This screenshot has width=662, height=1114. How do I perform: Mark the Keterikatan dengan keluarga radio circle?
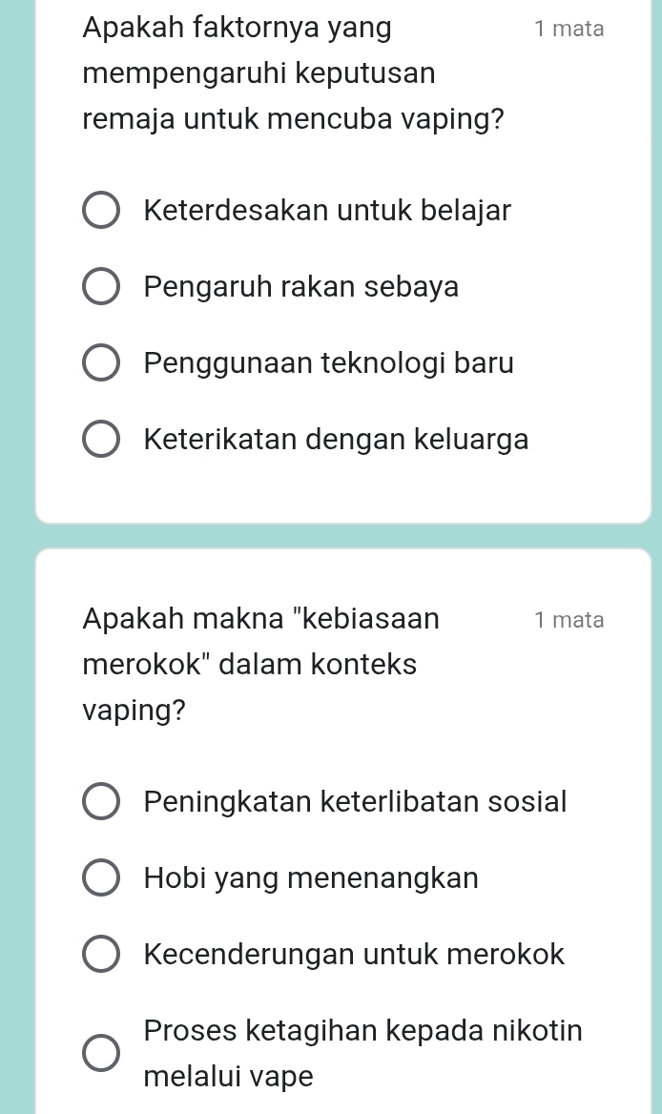(x=101, y=441)
